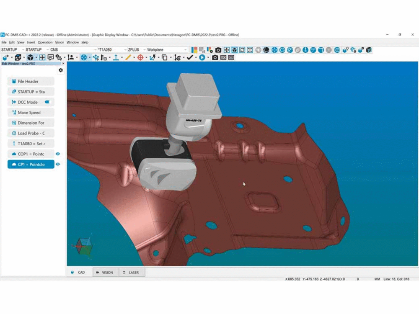Click the red crosshair target icon
The height and width of the screenshot is (314, 419).
(140, 57)
